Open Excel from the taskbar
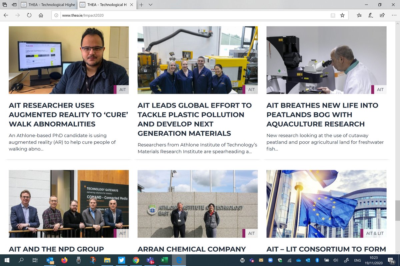400x266 pixels. (164, 260)
